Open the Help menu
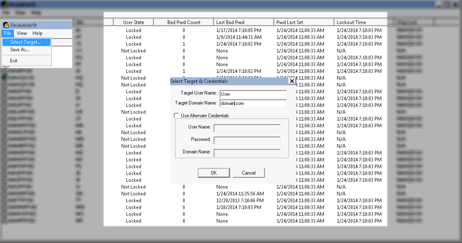This screenshot has width=462, height=243. (37, 33)
